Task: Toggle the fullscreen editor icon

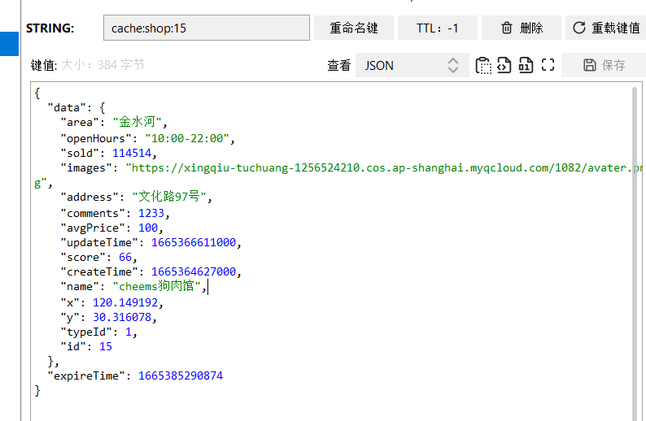Action: click(548, 66)
